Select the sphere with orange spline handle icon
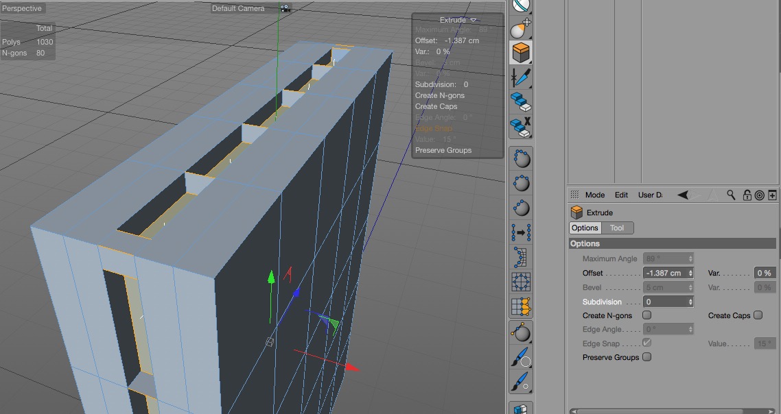 point(521,332)
